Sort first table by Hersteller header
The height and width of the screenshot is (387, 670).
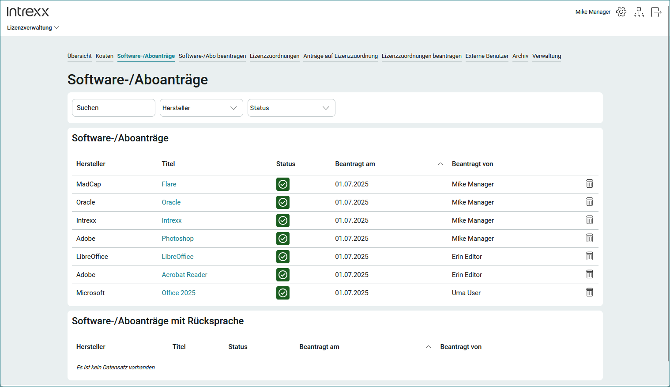pyautogui.click(x=91, y=164)
